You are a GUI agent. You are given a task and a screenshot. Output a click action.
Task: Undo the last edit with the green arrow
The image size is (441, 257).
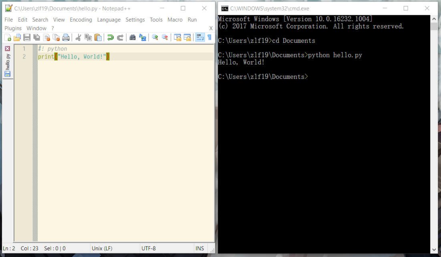point(110,38)
